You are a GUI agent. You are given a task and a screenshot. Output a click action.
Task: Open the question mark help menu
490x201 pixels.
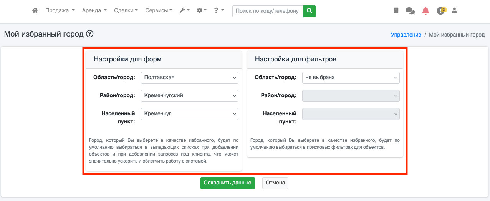(219, 11)
